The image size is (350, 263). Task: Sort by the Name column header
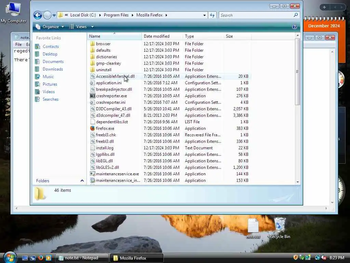(x=114, y=36)
